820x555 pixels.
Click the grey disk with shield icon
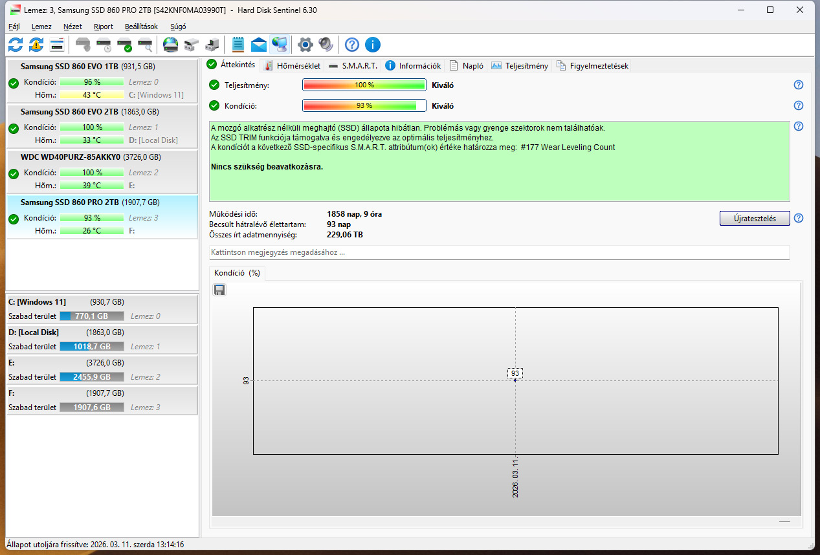(x=83, y=45)
